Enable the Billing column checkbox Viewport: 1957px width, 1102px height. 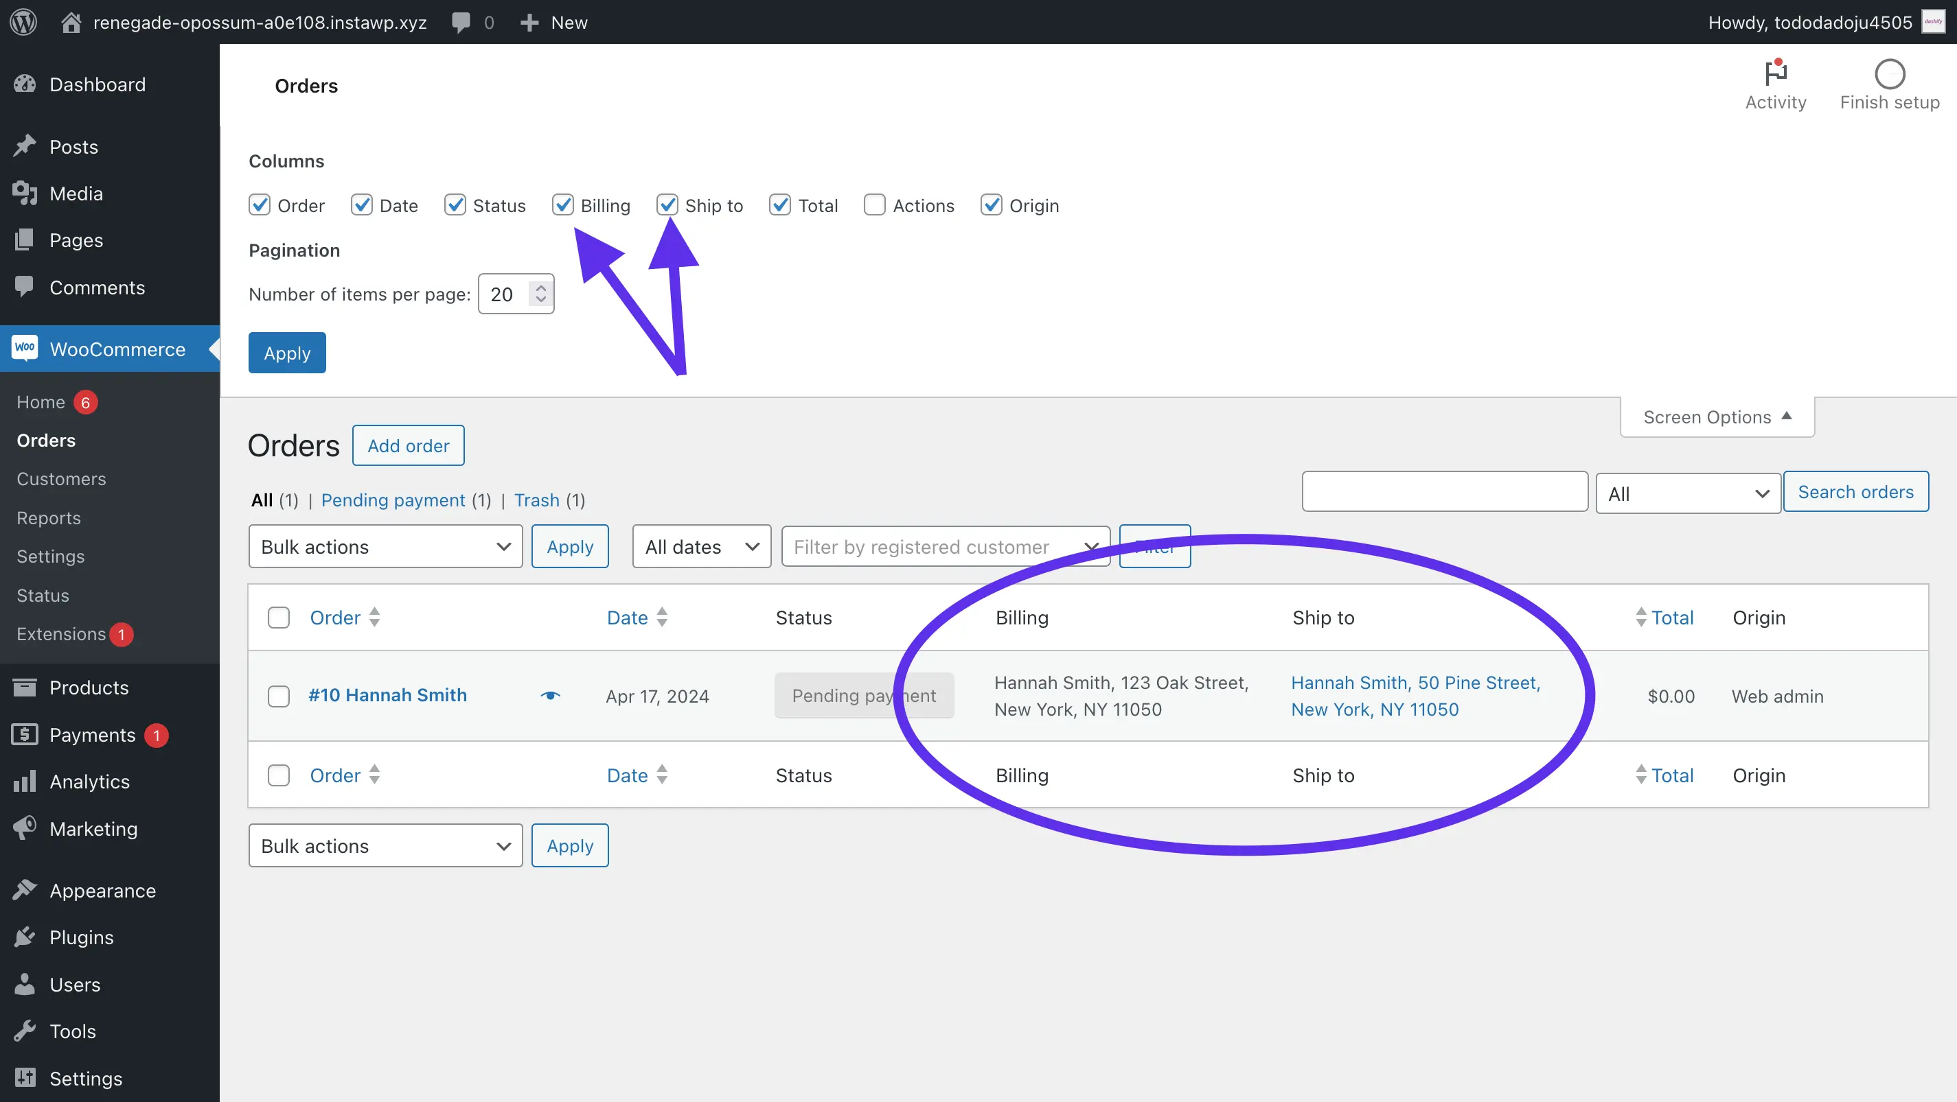562,204
